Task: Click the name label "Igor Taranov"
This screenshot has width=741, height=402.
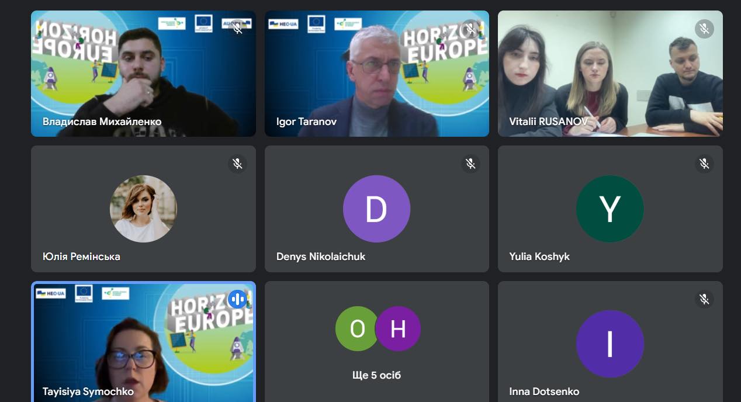Action: click(x=306, y=122)
